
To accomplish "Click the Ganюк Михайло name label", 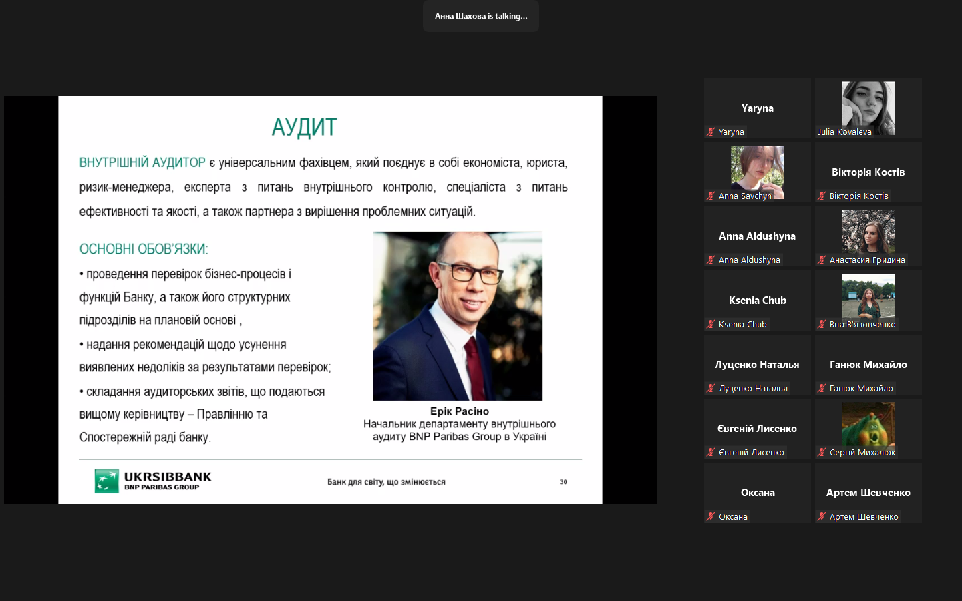I will (860, 389).
